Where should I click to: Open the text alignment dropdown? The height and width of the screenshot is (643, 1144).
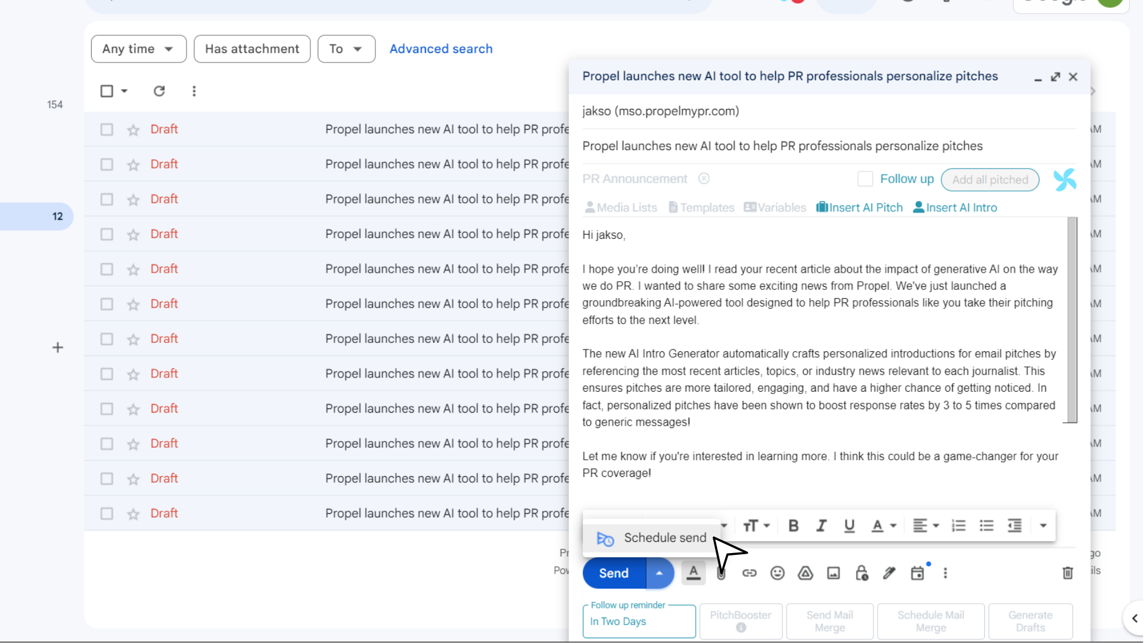(926, 526)
